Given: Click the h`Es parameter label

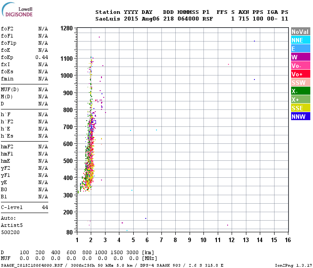Looking at the screenshot, I should [x=7, y=136].
